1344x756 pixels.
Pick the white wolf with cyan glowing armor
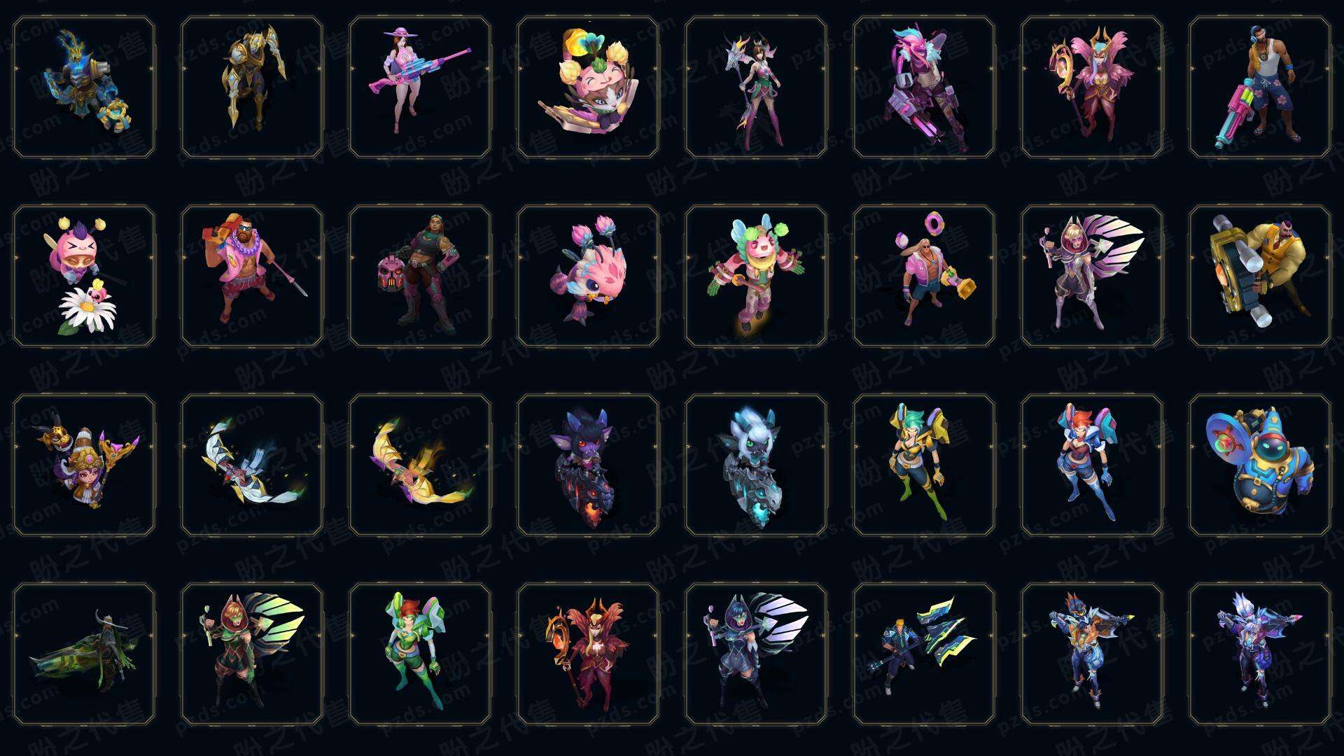coord(756,465)
